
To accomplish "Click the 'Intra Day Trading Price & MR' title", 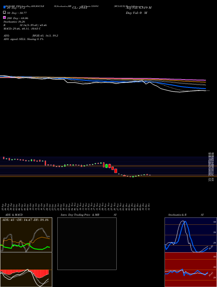I will (x=80, y=215).
